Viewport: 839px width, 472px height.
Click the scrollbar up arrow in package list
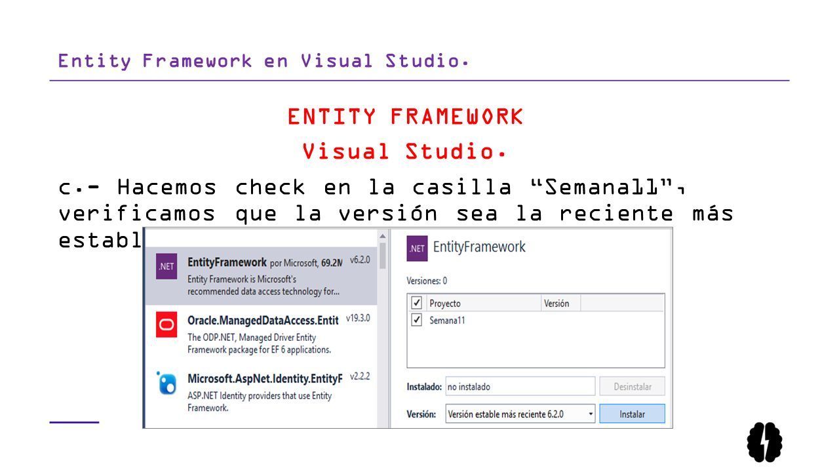coord(383,235)
